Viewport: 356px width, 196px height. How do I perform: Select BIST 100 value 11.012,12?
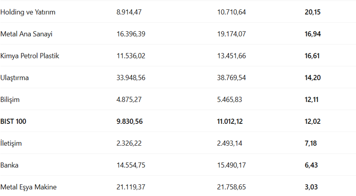tap(231, 121)
